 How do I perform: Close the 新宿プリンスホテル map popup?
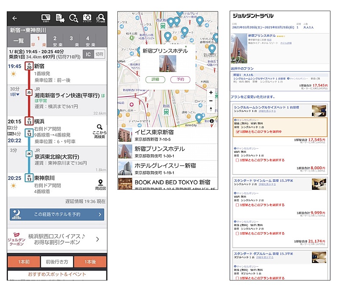(x=186, y=47)
